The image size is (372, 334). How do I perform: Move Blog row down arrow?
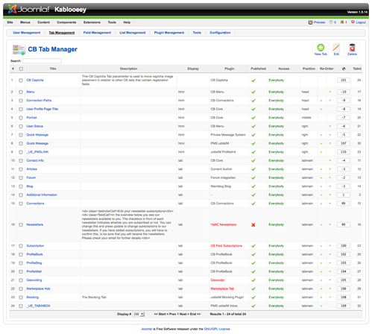330,186
